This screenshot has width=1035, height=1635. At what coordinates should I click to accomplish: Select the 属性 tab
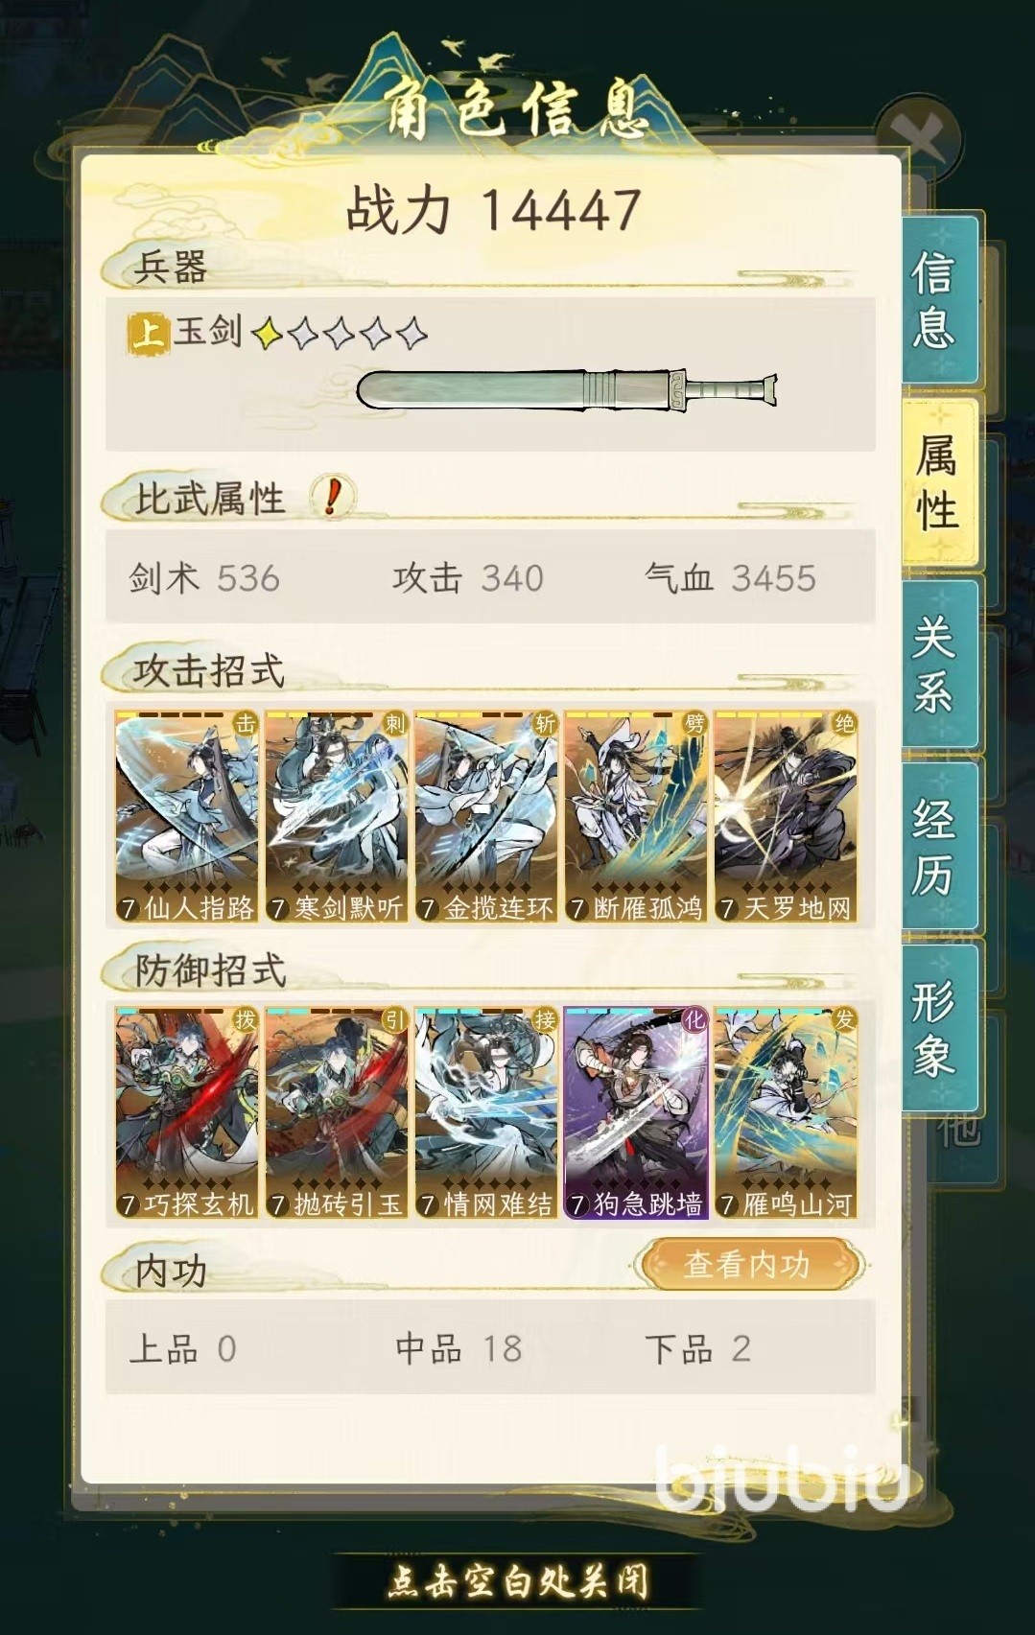click(940, 481)
